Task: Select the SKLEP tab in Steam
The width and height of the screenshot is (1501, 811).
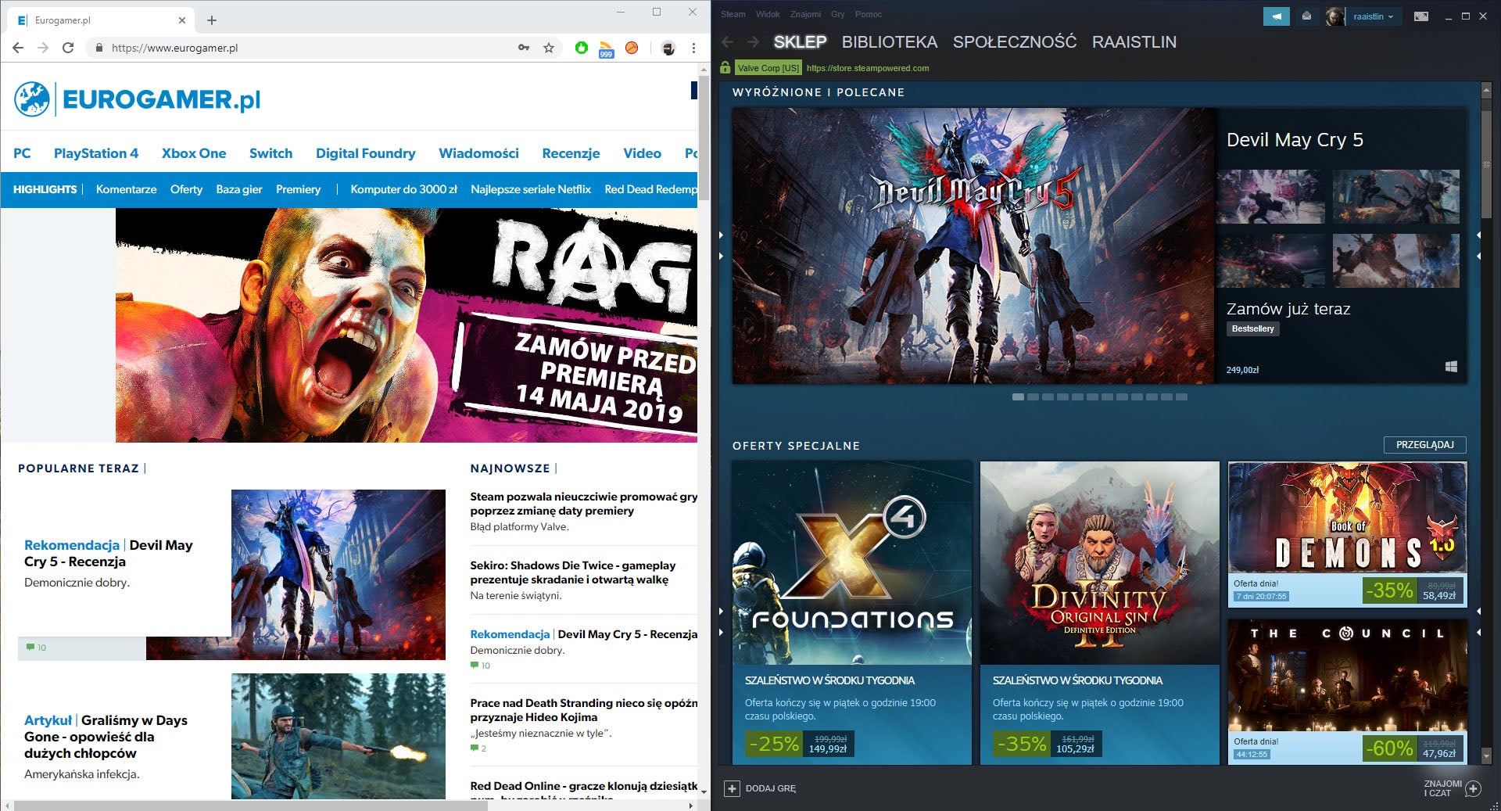Action: coord(800,42)
